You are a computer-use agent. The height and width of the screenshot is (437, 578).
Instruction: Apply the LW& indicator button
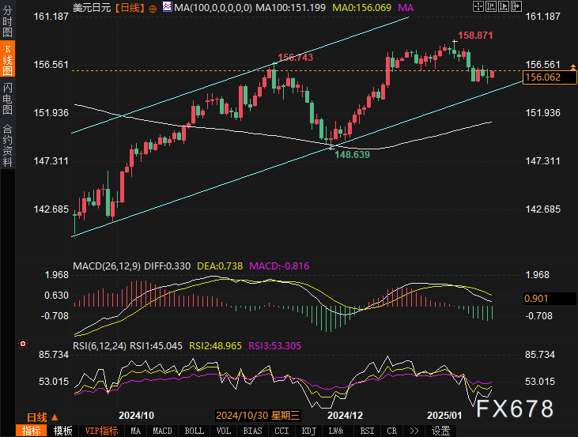336,431
